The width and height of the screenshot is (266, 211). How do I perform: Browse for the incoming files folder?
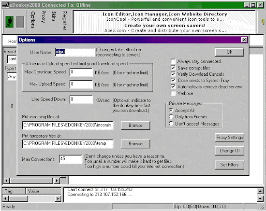(135, 126)
